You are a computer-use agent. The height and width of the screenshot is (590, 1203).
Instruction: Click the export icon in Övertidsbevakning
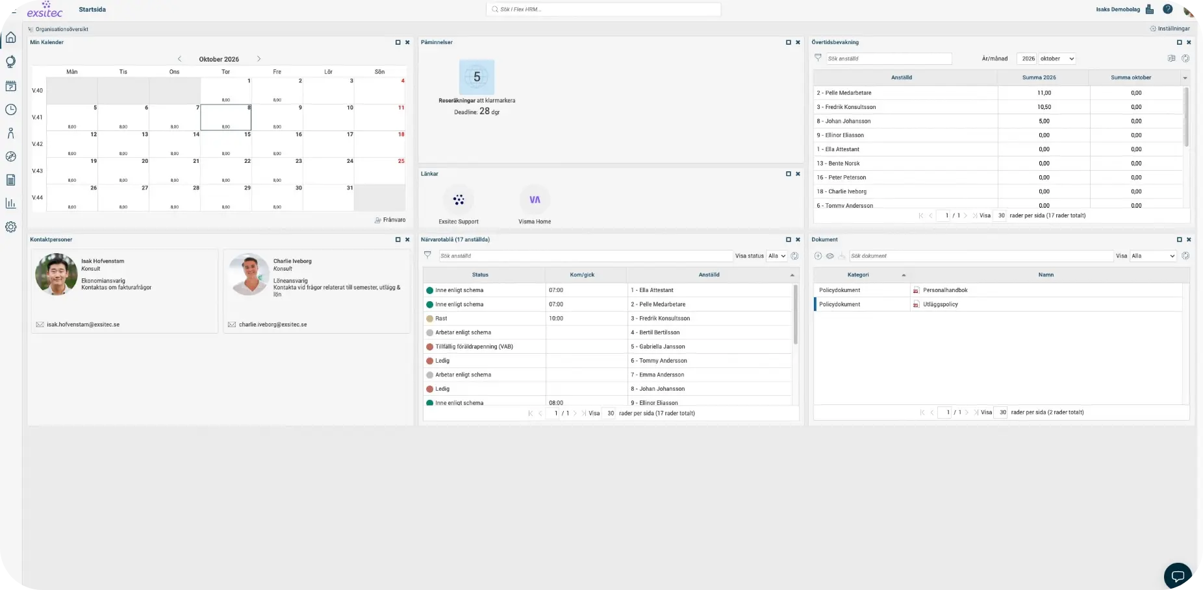(1171, 58)
